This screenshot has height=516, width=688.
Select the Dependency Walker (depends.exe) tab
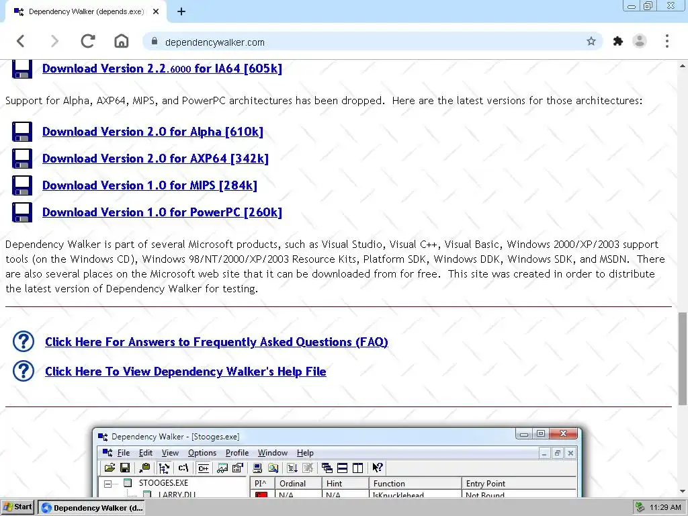[85, 12]
